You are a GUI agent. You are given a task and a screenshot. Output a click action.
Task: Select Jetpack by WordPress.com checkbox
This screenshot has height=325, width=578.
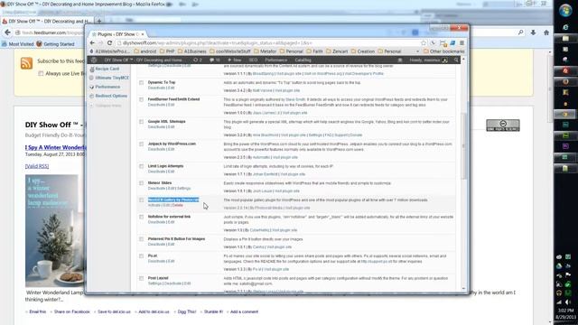[x=141, y=144]
